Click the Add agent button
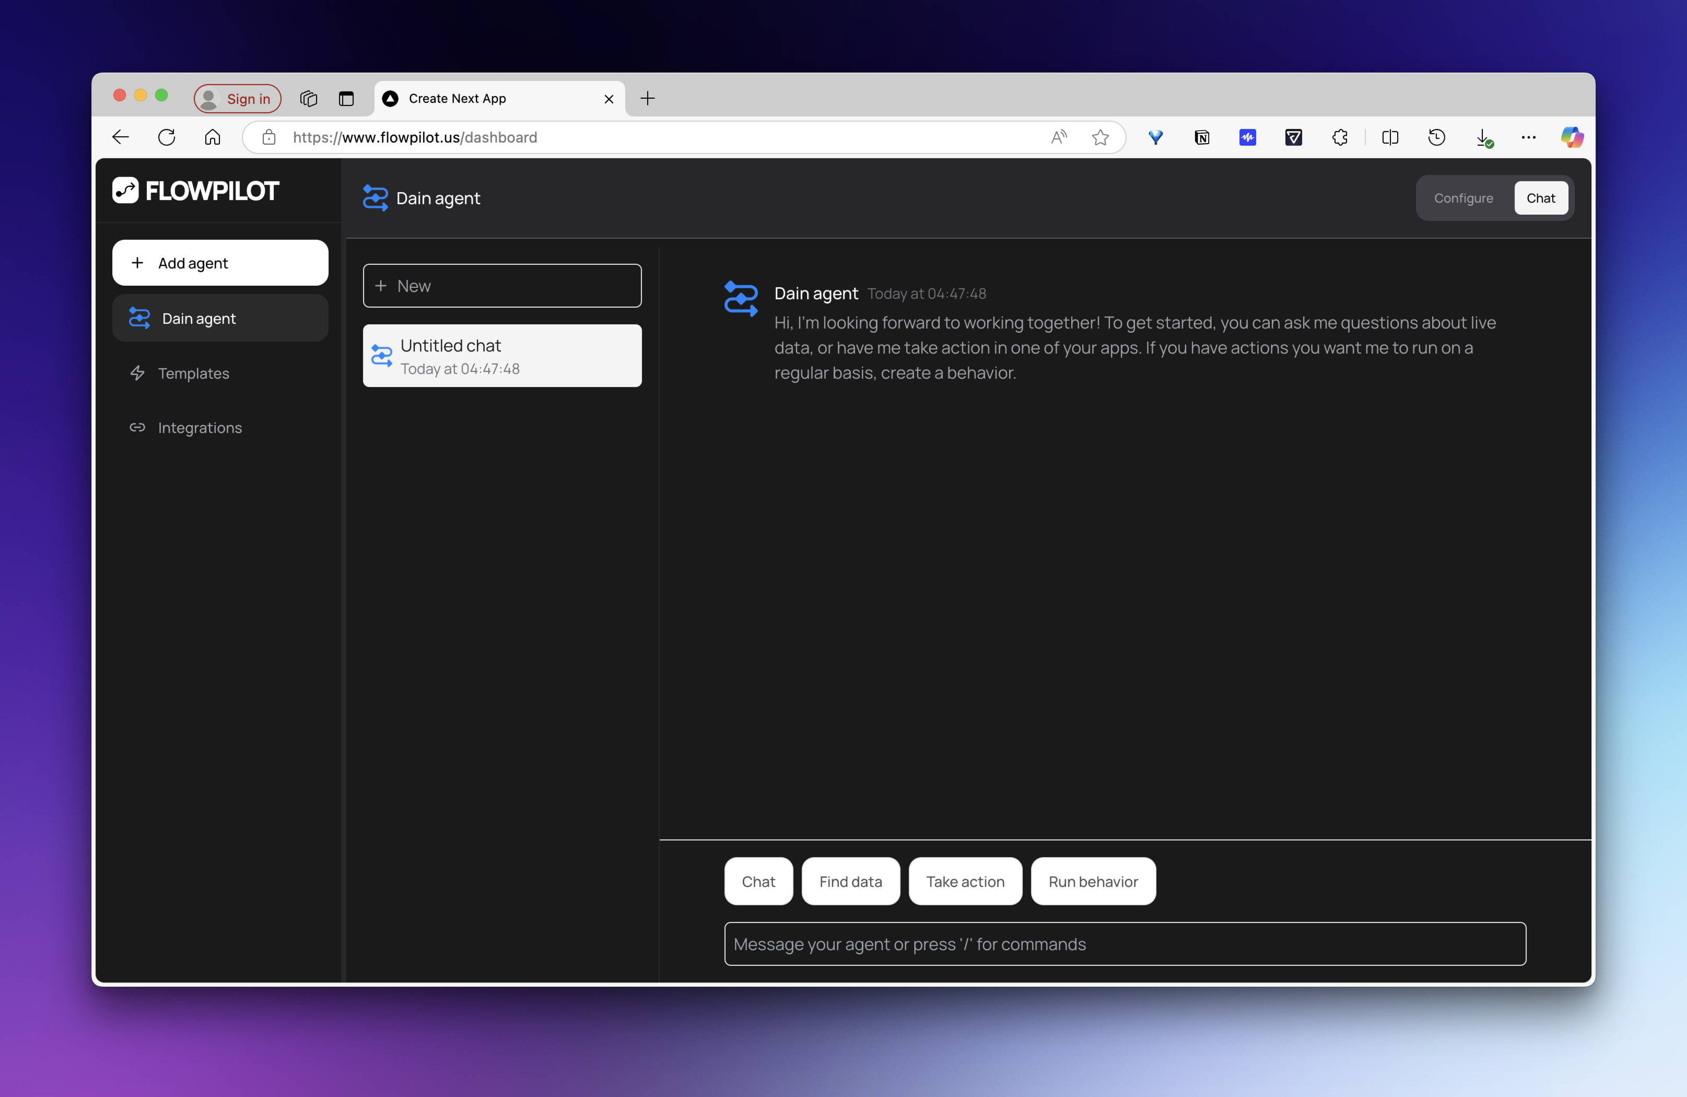 pyautogui.click(x=220, y=263)
